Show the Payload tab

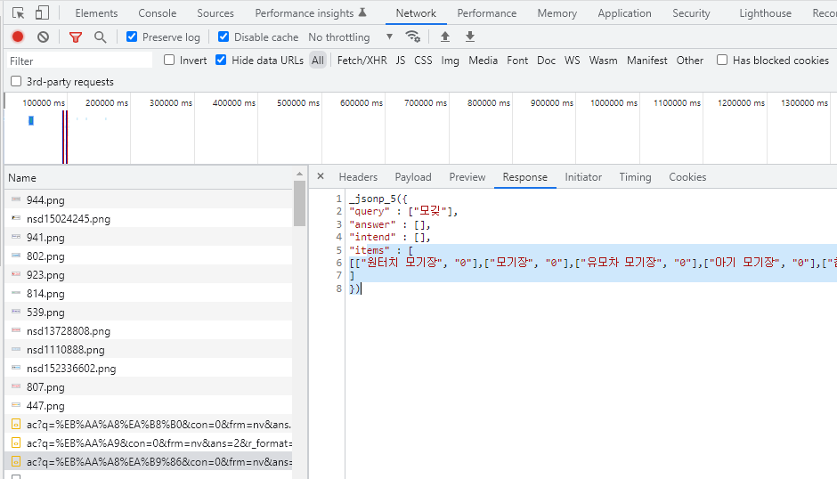(x=412, y=177)
